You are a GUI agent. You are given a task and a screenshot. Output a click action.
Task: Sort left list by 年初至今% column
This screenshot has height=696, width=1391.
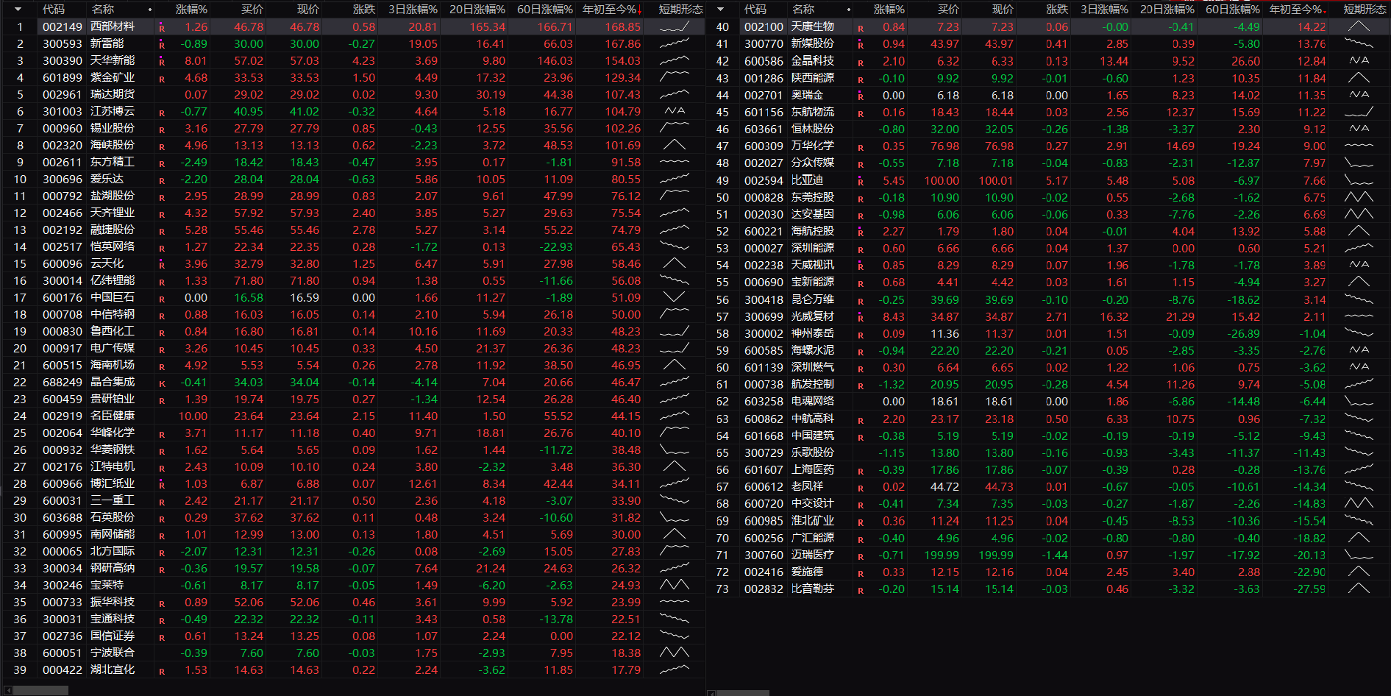coord(611,10)
